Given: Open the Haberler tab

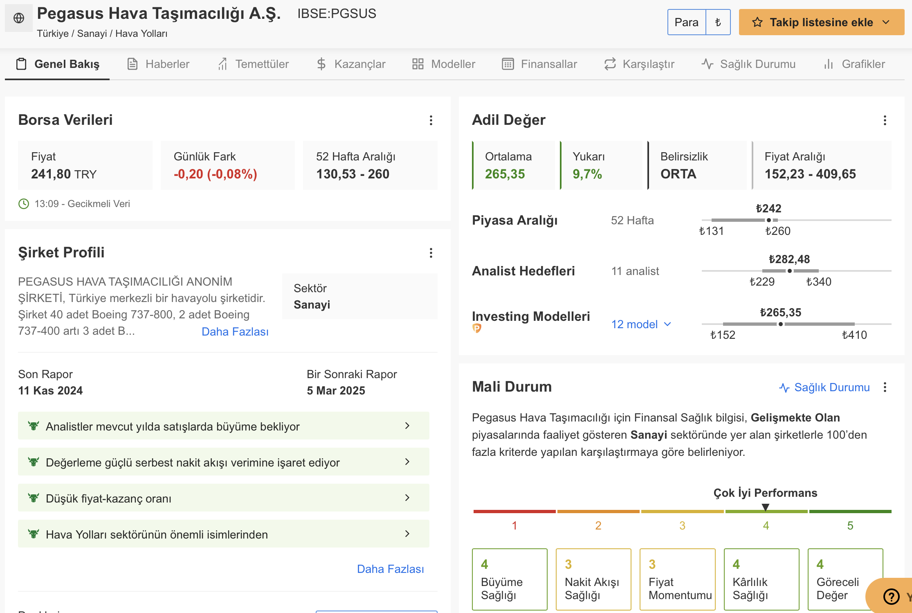Looking at the screenshot, I should (158, 64).
